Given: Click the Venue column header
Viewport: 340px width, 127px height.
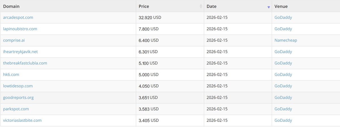Looking at the screenshot, I should pos(281,6).
